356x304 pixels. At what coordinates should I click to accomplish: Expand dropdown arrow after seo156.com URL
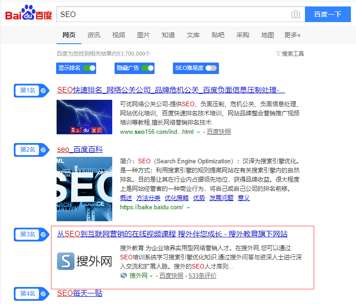point(198,132)
